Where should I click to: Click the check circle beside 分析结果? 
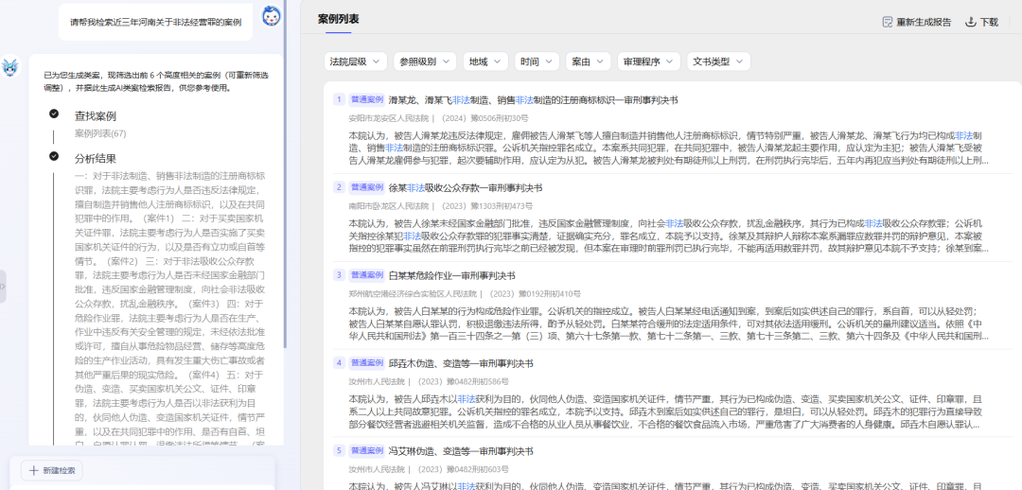(54, 156)
